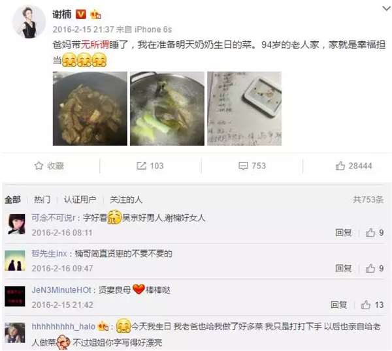Click the repost icon showing 103
The height and width of the screenshot is (351, 392).
click(141, 166)
